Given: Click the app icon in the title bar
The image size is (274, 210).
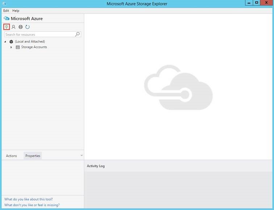Looking at the screenshot, I should point(5,4).
